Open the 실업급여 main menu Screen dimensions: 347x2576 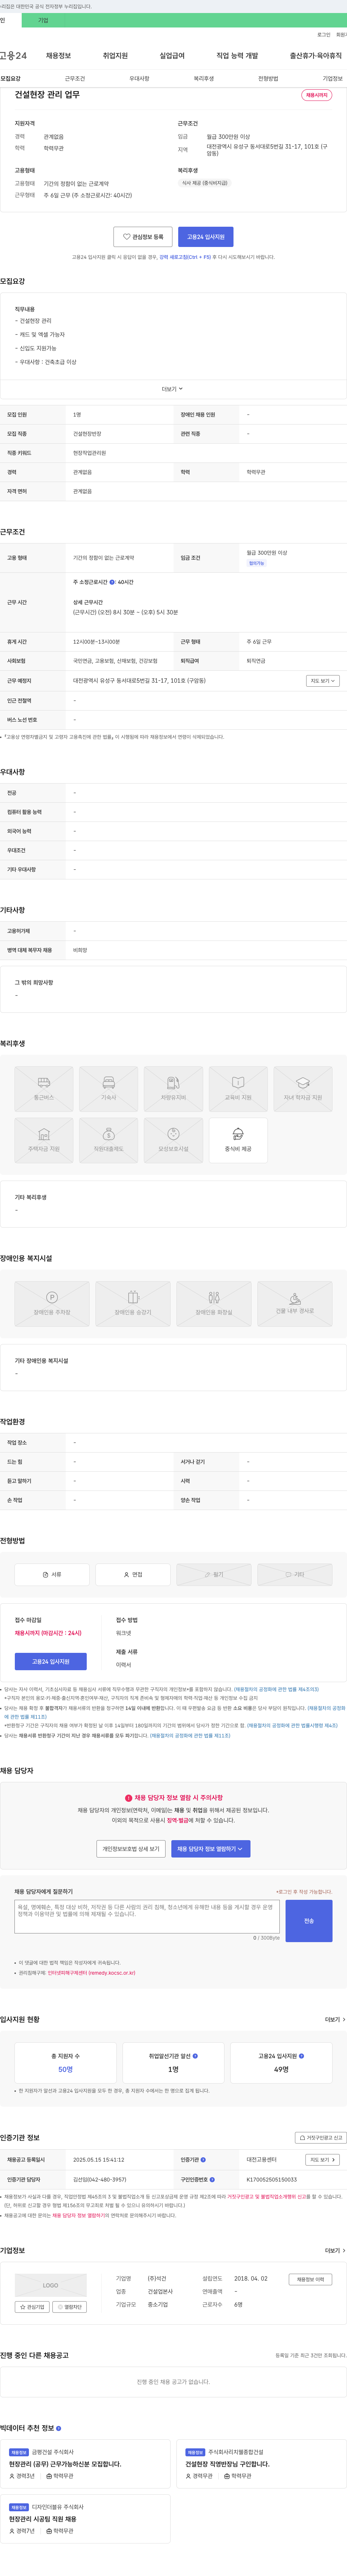pos(172,56)
